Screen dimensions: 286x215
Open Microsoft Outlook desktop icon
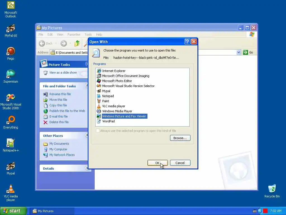(11, 10)
